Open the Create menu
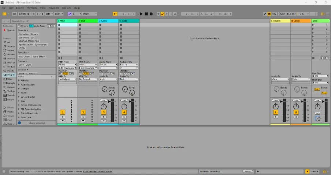The image size is (331, 175). pyautogui.click(x=20, y=8)
